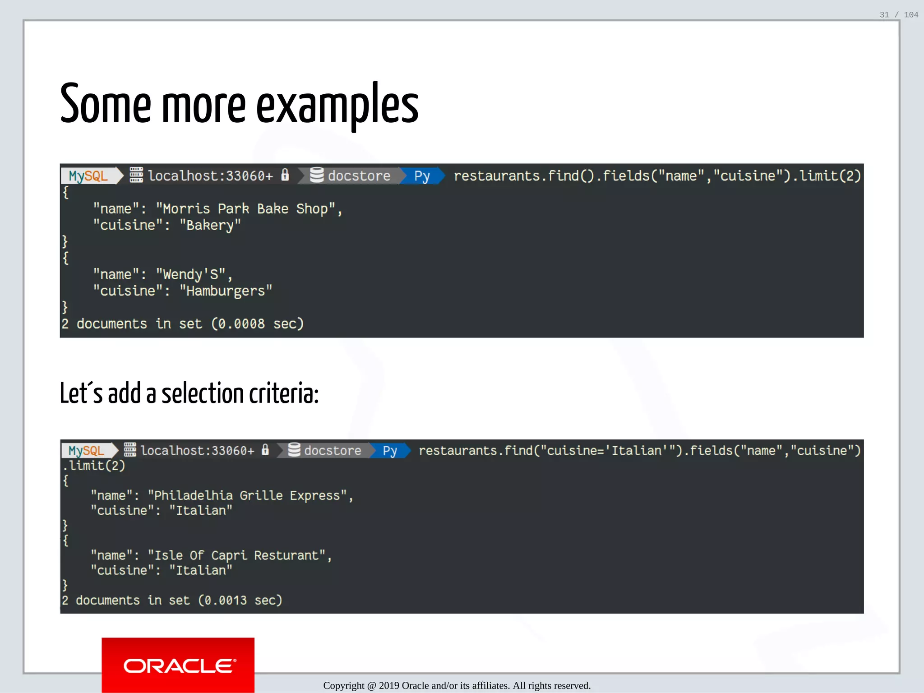Image resolution: width=924 pixels, height=693 pixels.
Task: Select the blue Py segment in the top prompt
Action: pos(422,176)
